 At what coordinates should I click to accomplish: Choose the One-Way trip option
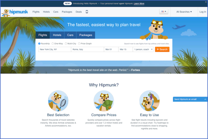point(53,44)
